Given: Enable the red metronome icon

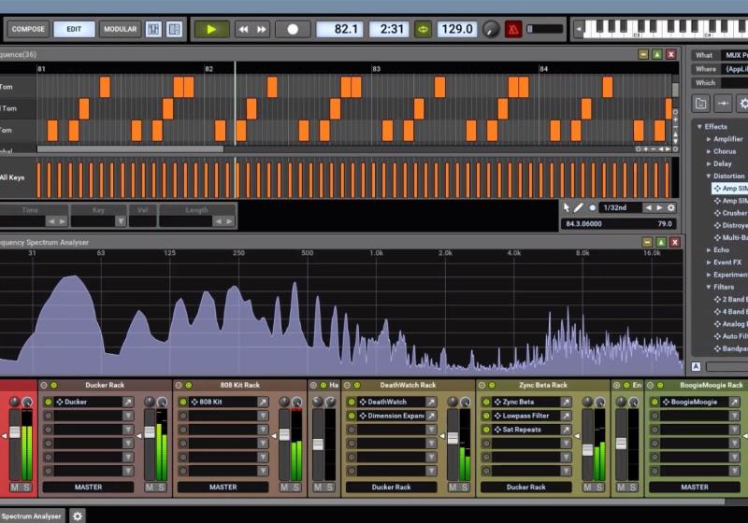Looking at the screenshot, I should pyautogui.click(x=513, y=29).
